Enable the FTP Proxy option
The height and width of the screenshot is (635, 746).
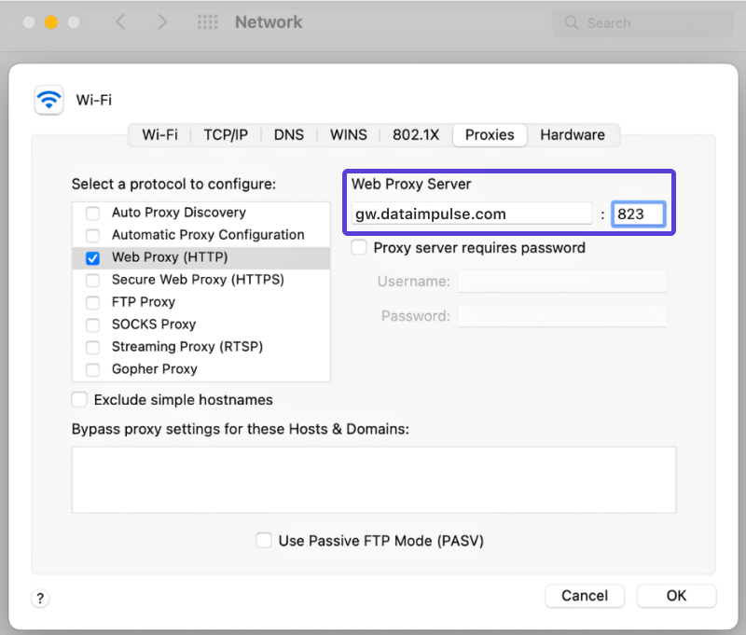tap(91, 302)
